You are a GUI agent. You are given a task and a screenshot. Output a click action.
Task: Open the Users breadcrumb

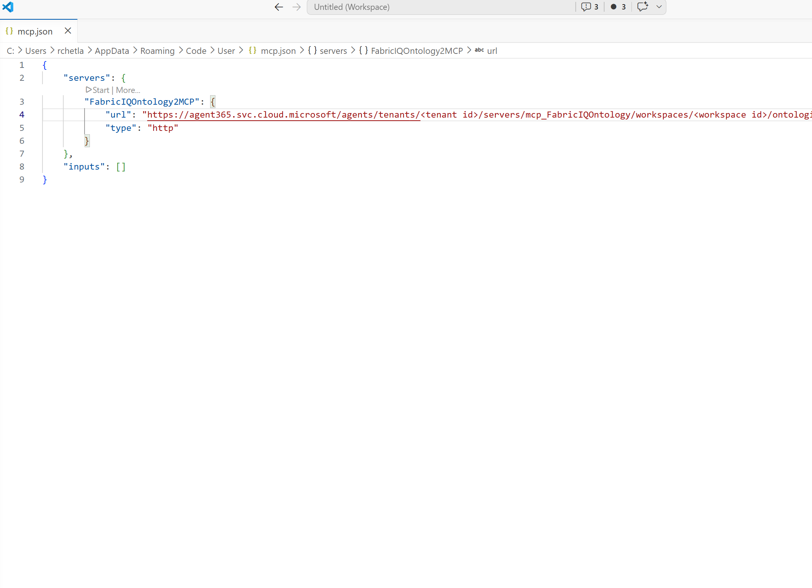(x=36, y=51)
